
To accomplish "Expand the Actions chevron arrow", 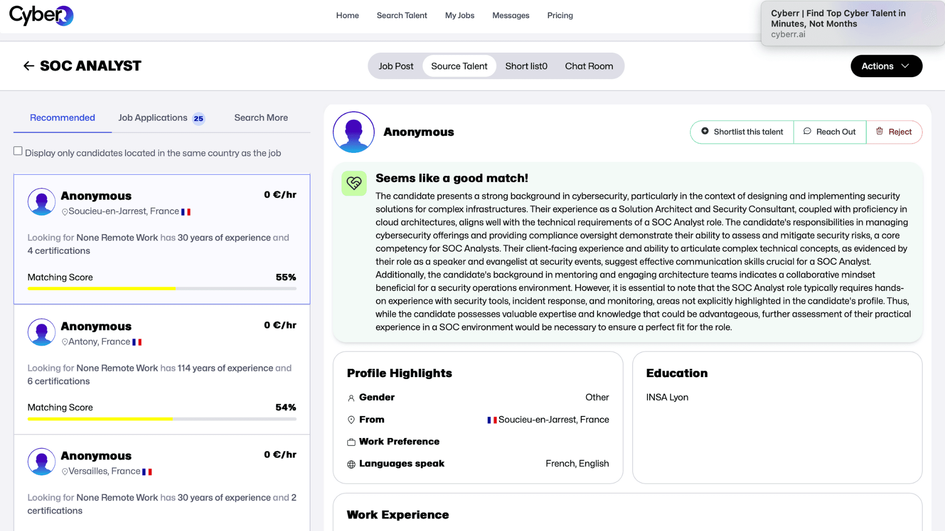I will pos(905,66).
